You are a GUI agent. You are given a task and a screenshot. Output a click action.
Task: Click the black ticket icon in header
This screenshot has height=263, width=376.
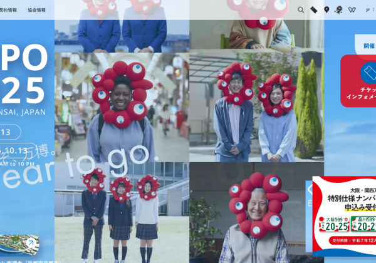point(314,10)
